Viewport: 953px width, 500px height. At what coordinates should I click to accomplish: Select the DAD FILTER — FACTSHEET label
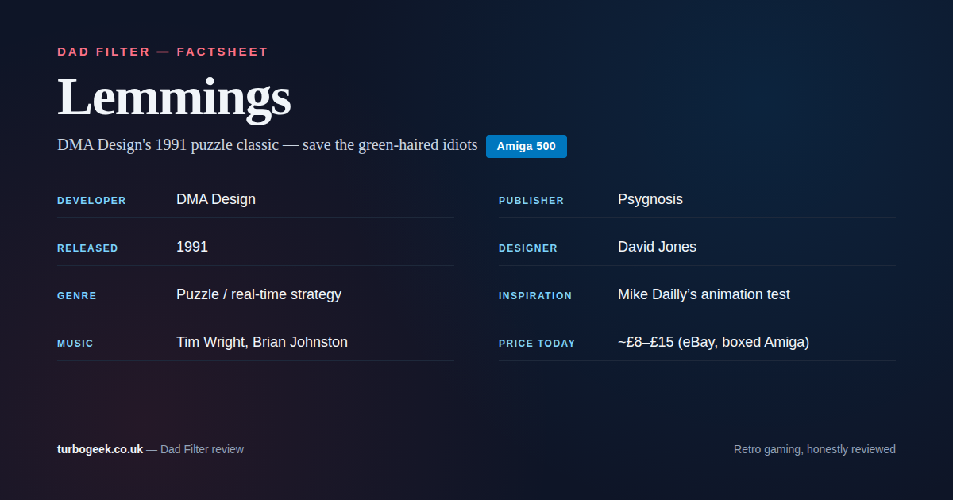[x=163, y=52]
